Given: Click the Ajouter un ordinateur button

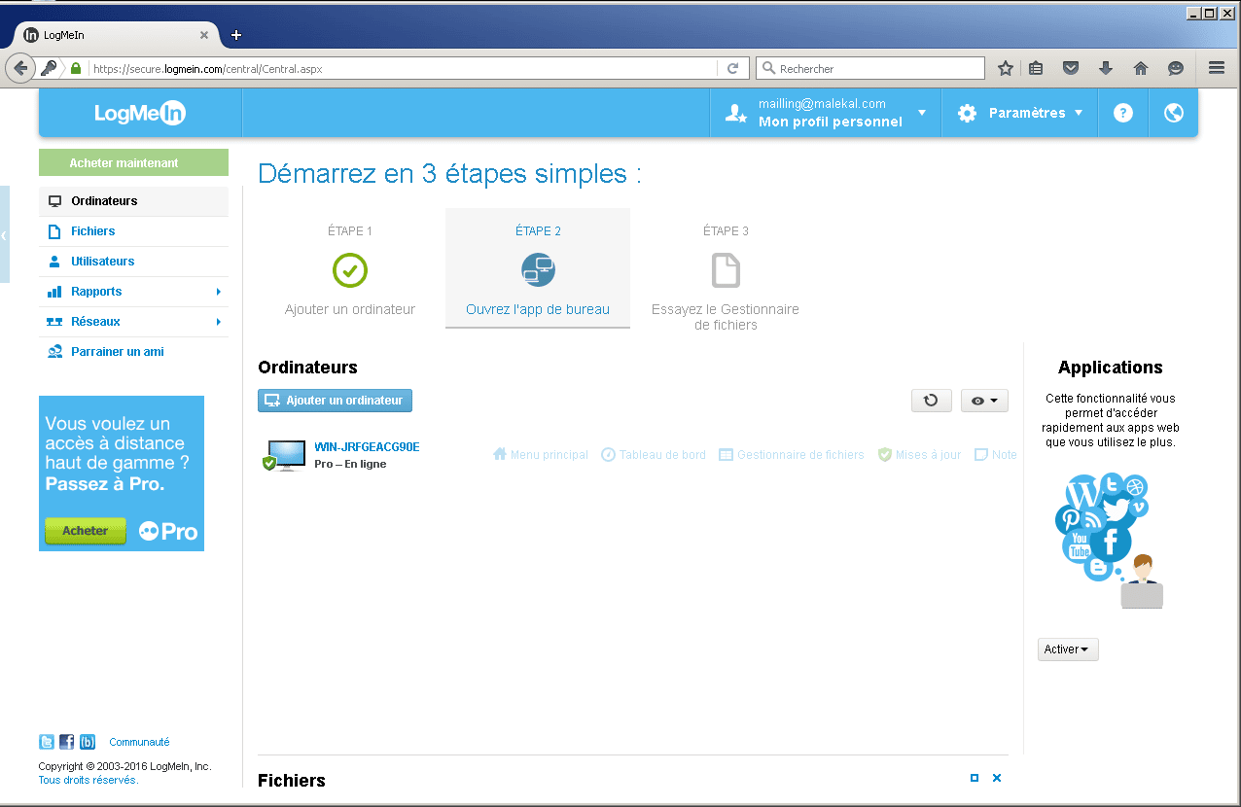Looking at the screenshot, I should pyautogui.click(x=336, y=401).
